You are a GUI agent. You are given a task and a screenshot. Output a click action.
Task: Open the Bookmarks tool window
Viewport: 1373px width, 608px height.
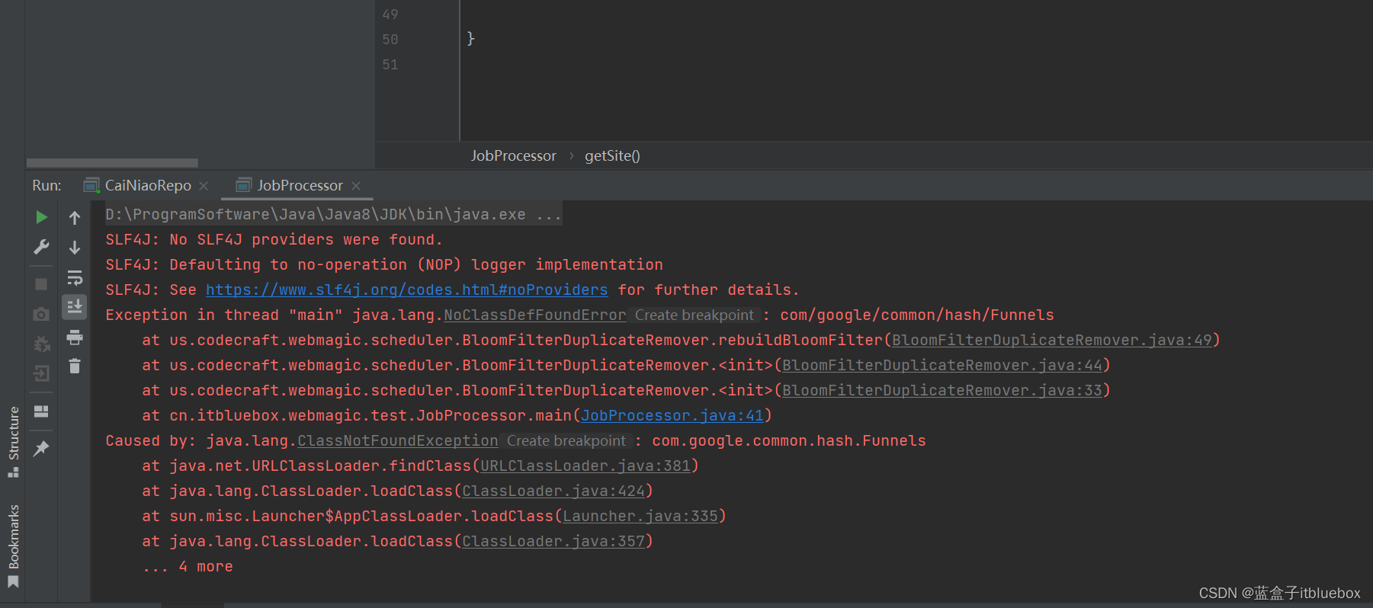tap(13, 546)
